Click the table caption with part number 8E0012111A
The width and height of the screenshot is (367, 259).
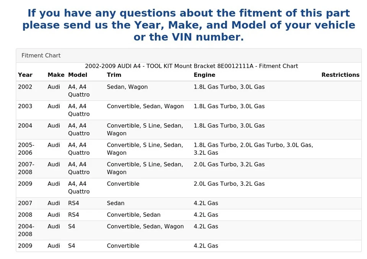(192, 66)
